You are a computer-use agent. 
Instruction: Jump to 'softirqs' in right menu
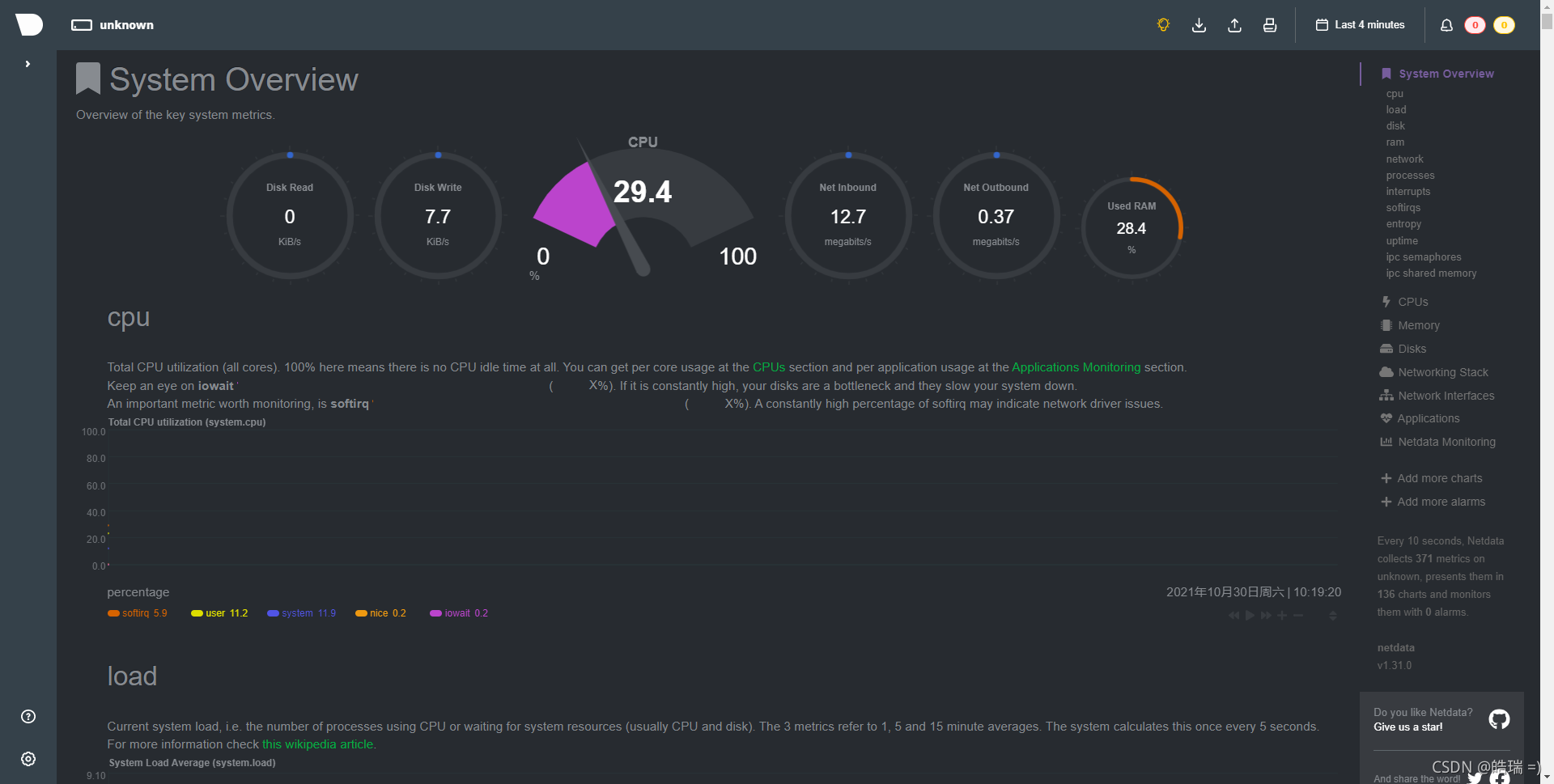click(x=1403, y=208)
